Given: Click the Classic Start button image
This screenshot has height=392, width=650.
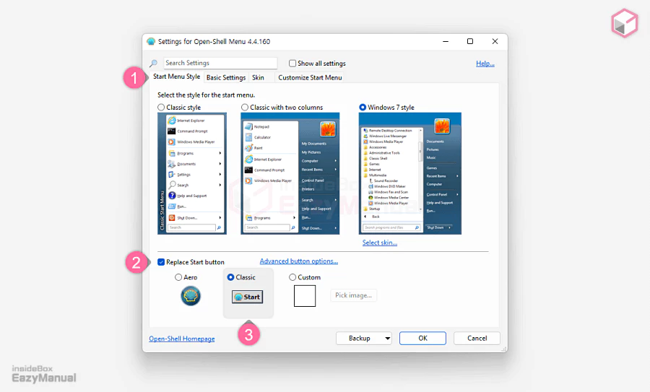Looking at the screenshot, I should click(x=248, y=297).
